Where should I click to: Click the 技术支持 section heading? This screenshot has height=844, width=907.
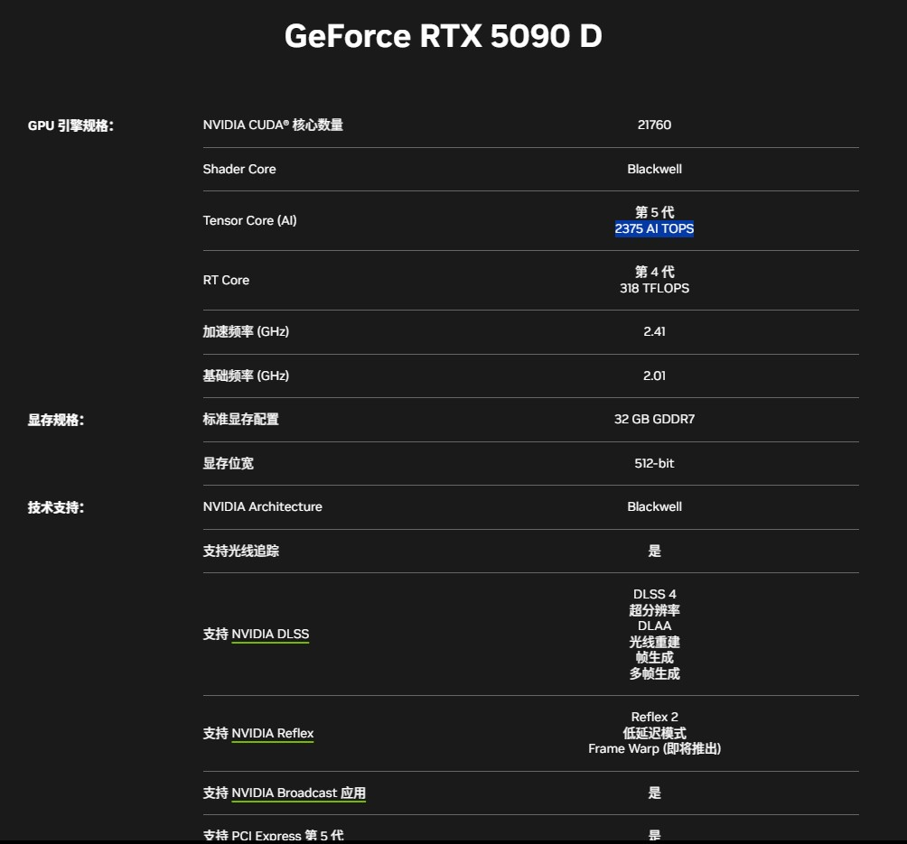pyautogui.click(x=56, y=508)
